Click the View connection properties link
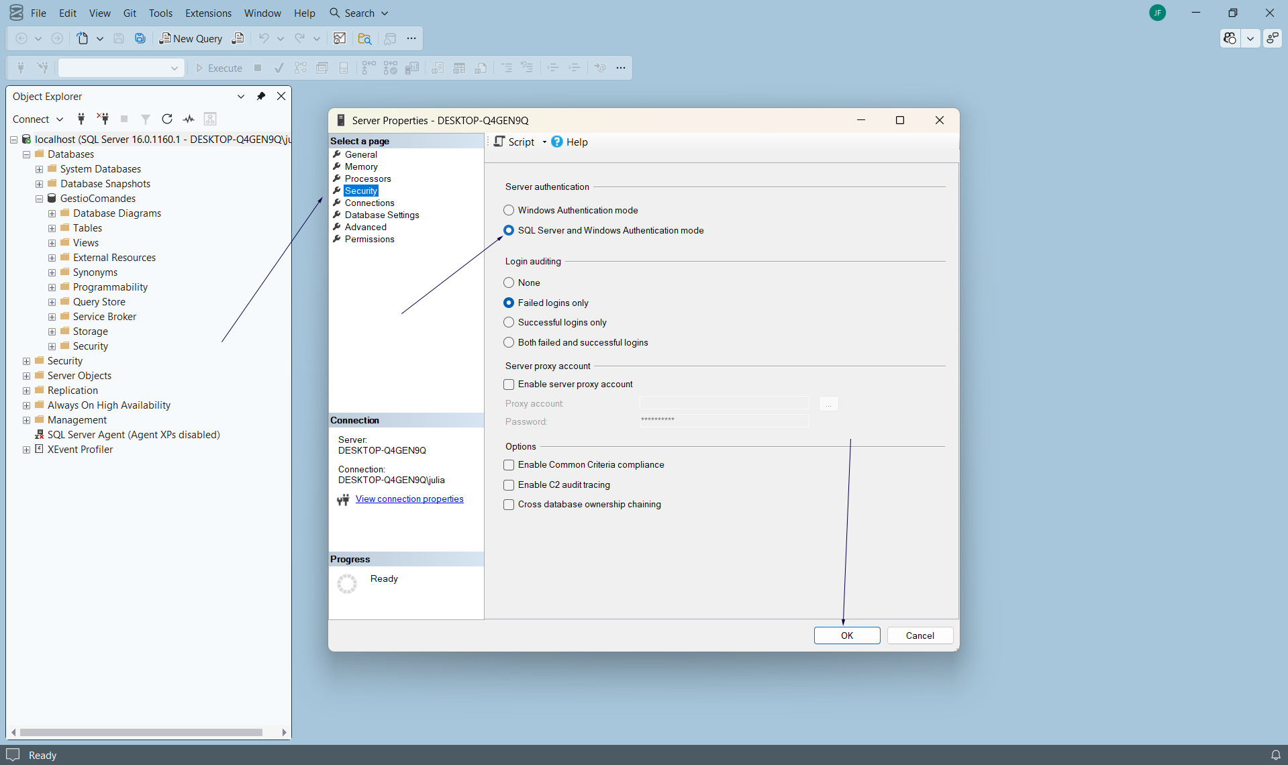This screenshot has height=765, width=1288. click(x=409, y=499)
